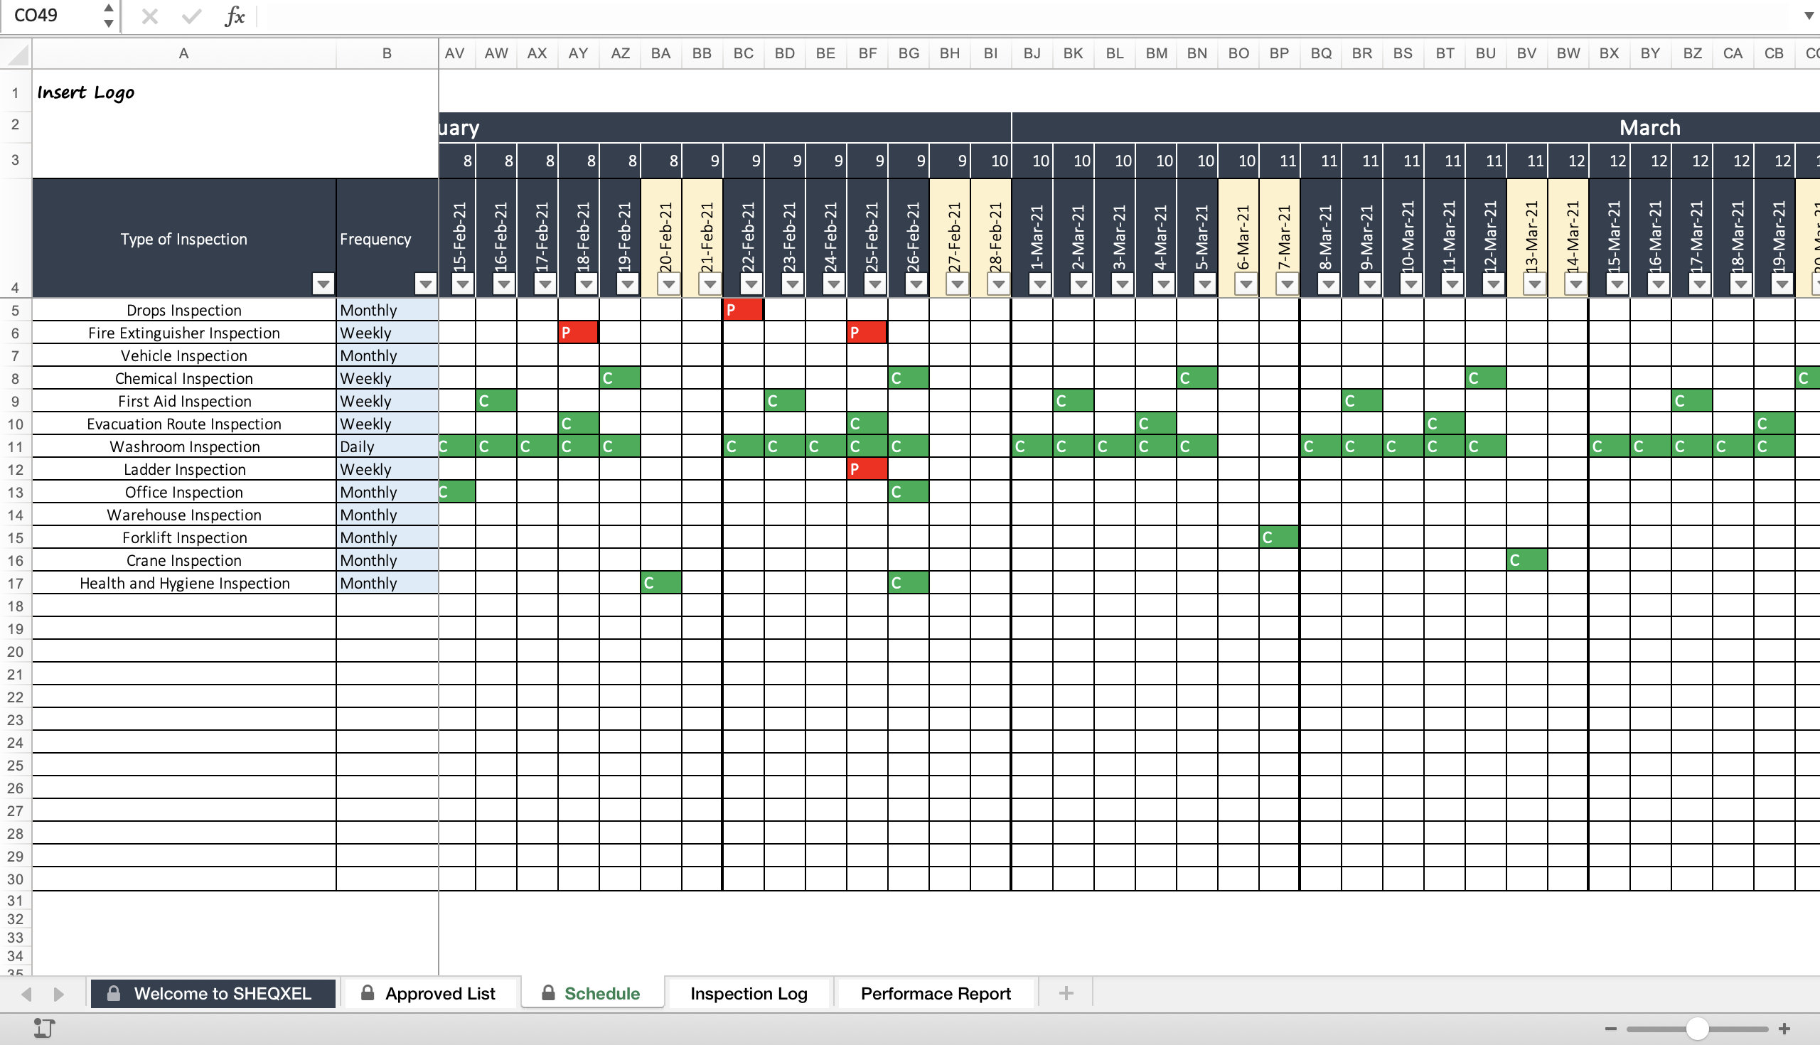Select the Health and Hygiene Inspection cell

(x=183, y=583)
